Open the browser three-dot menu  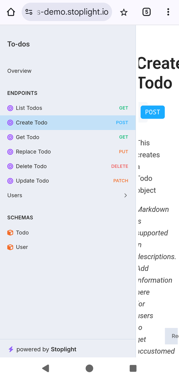point(168,12)
